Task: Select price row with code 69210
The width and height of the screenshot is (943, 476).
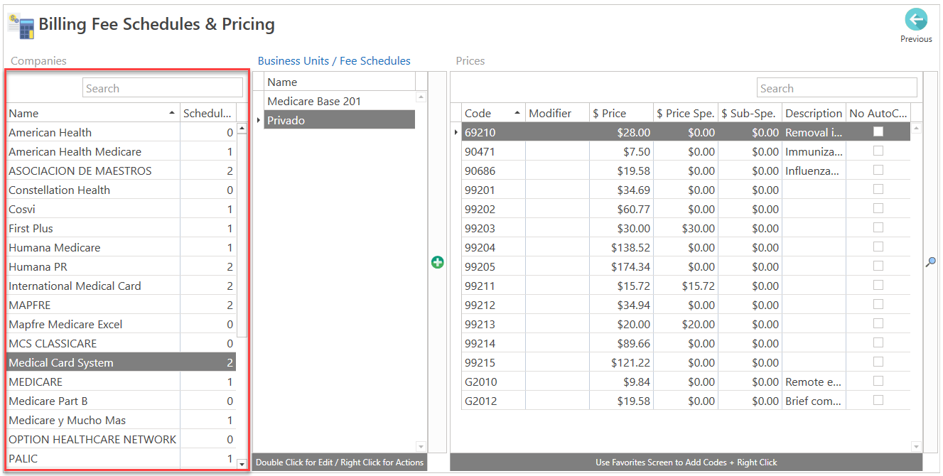Action: [x=686, y=132]
